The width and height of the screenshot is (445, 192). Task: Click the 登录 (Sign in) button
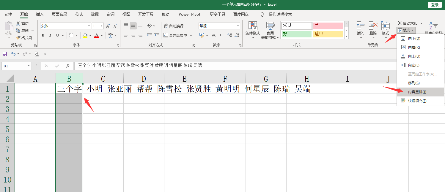tap(435, 5)
